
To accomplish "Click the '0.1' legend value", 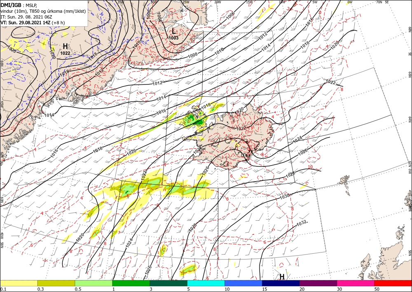I will 3,289.
